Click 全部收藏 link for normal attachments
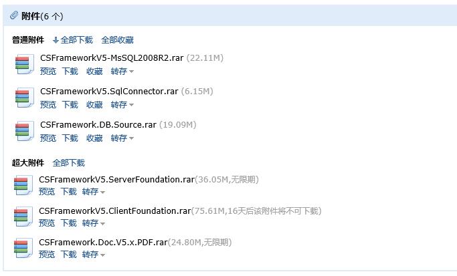 (x=117, y=40)
